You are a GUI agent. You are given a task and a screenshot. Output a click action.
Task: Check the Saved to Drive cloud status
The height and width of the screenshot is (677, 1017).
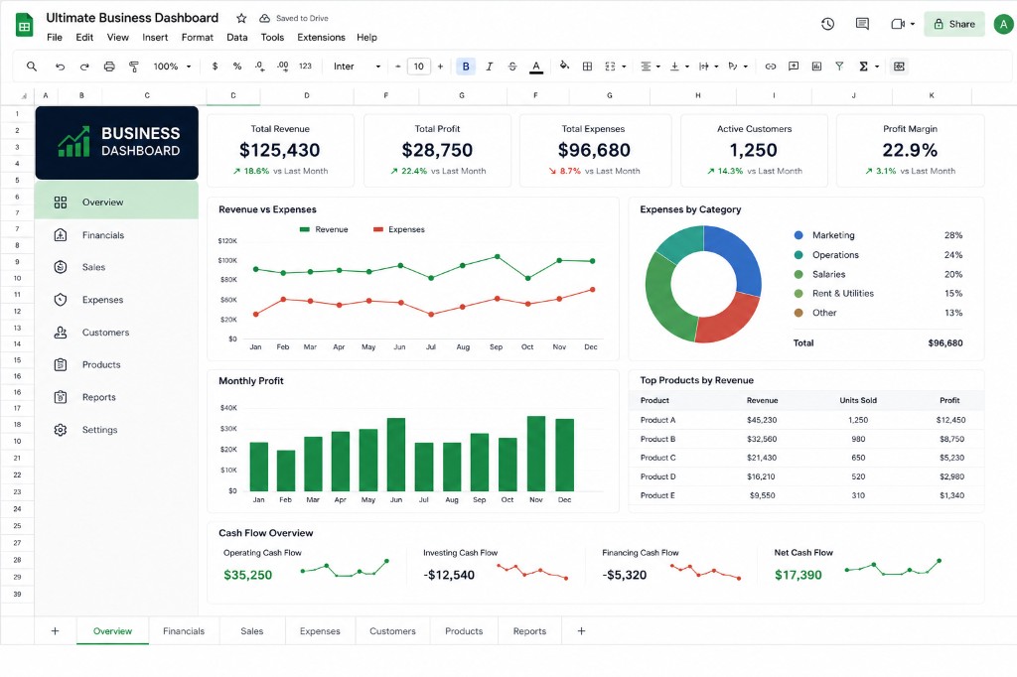(264, 18)
